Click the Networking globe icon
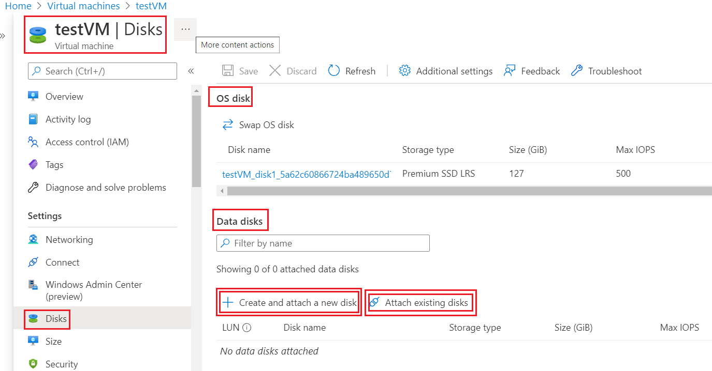This screenshot has width=712, height=371. coord(33,240)
